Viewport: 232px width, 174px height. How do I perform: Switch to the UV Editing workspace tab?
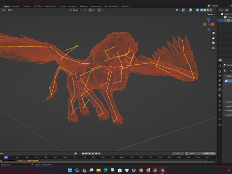38,6
